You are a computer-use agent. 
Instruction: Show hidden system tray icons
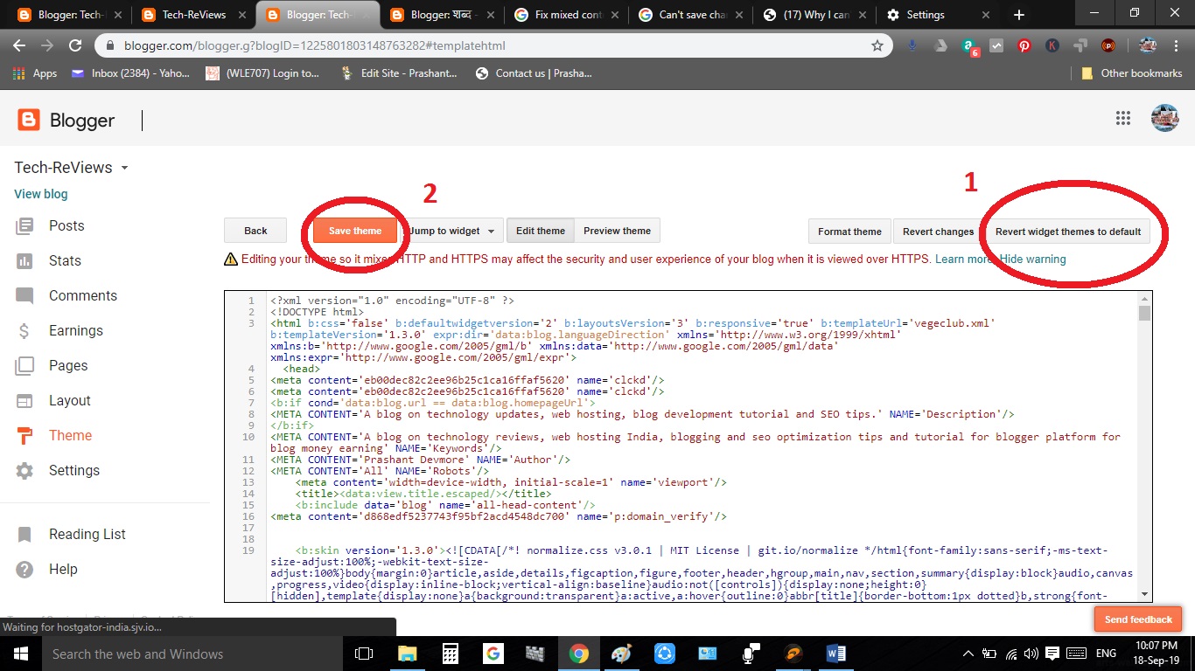click(x=968, y=654)
